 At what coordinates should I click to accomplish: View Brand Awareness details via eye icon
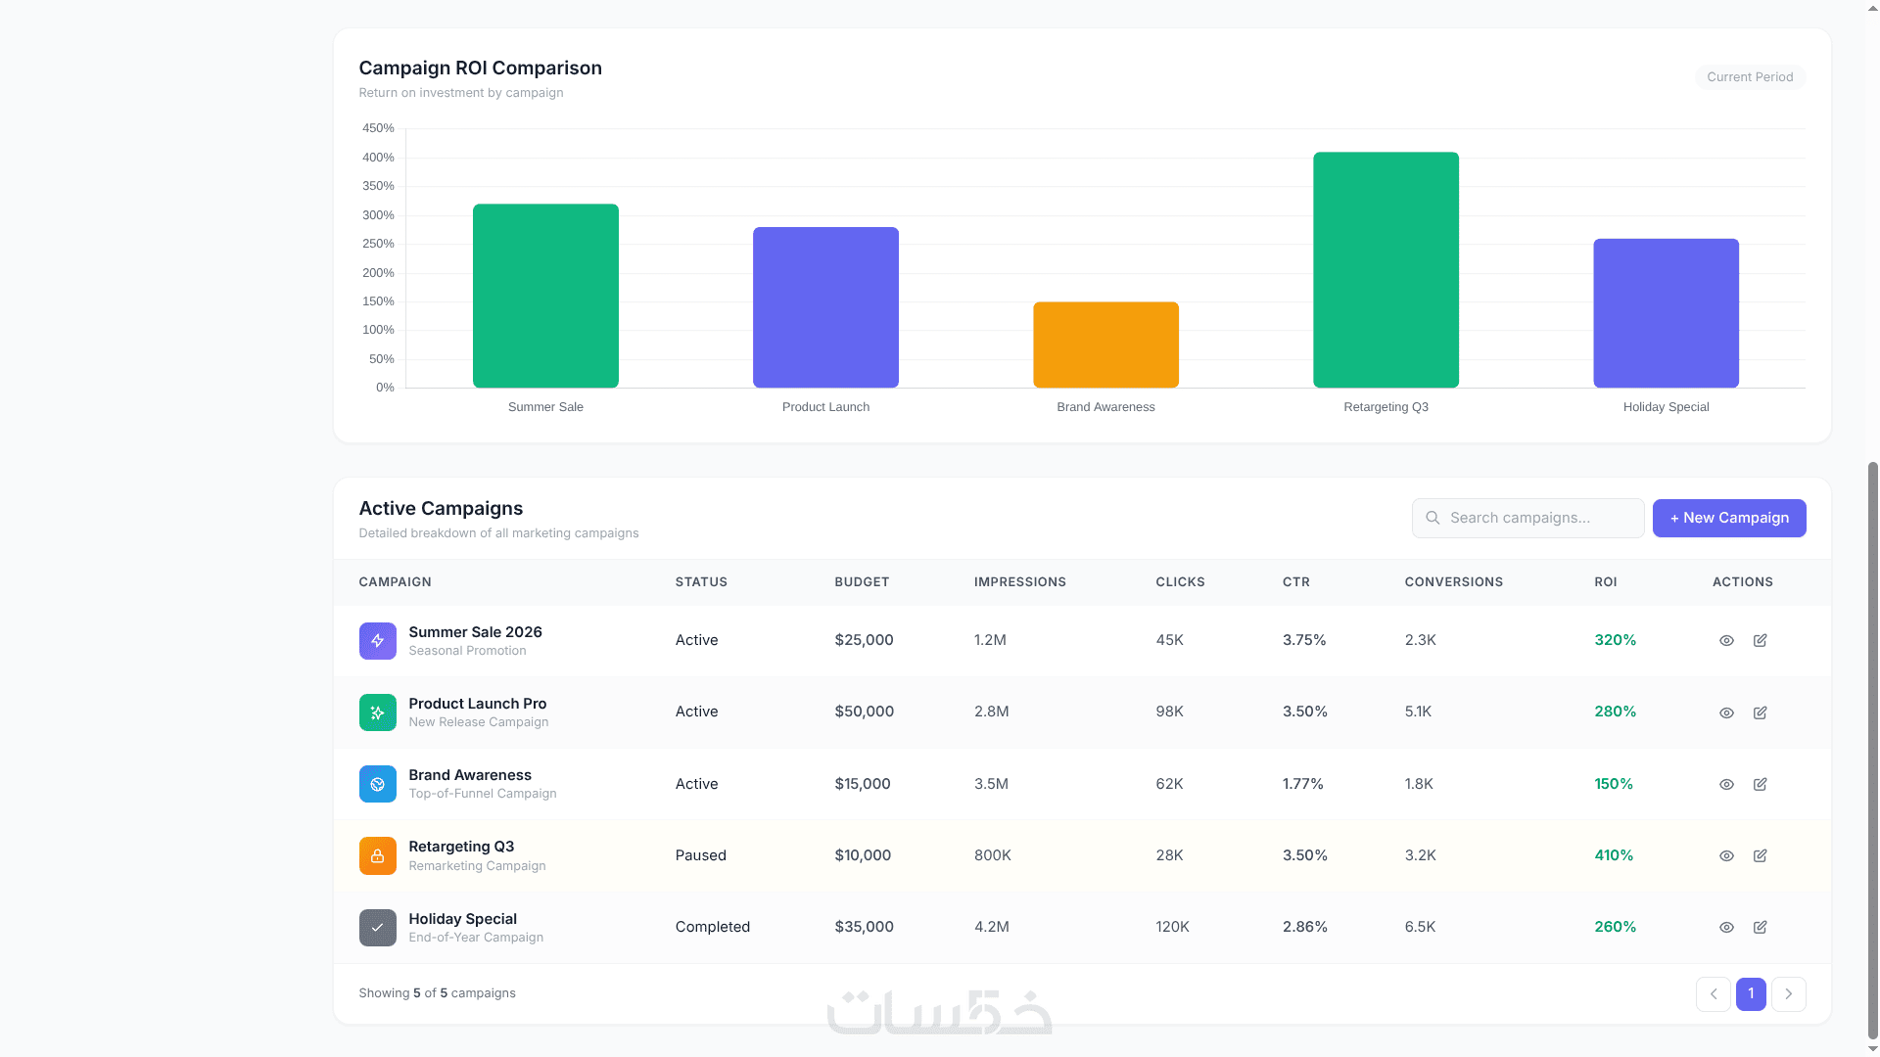[x=1726, y=784]
